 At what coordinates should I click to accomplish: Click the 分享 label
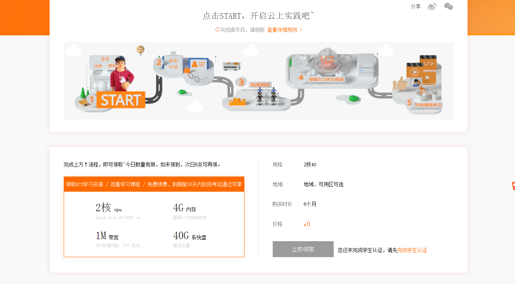coord(415,6)
